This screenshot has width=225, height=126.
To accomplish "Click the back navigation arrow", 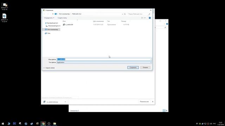I will 44,14.
